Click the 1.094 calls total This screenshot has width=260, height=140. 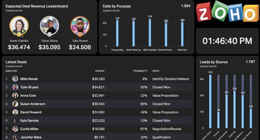point(186,6)
